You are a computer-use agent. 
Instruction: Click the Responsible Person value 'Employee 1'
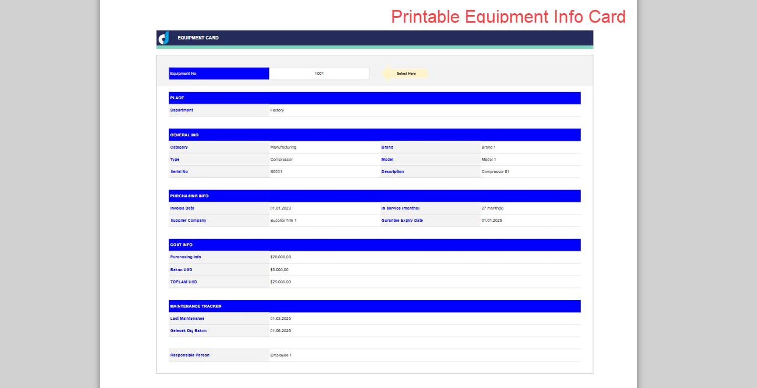coord(281,355)
